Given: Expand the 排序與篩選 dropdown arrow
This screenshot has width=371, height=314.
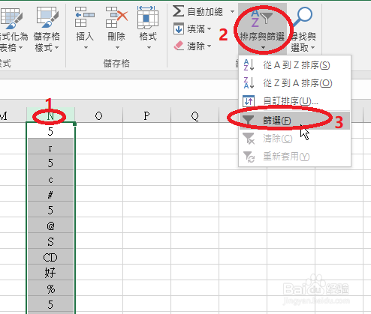Looking at the screenshot, I should pos(263,47).
